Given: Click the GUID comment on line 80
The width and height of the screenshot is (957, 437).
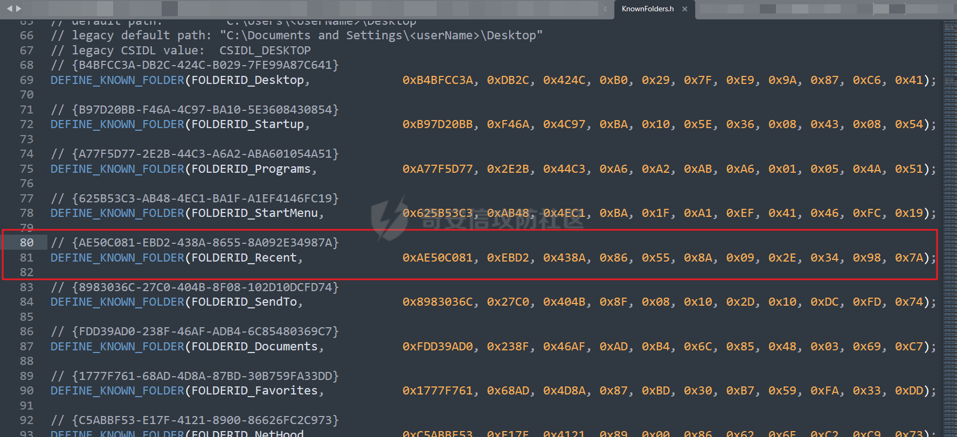Looking at the screenshot, I should click(205, 243).
